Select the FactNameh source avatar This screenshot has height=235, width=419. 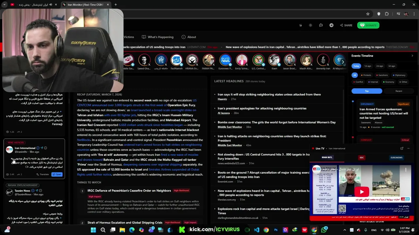[x=176, y=60]
